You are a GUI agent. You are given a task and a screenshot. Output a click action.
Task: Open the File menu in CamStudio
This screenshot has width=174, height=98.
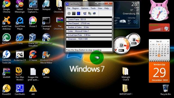[x=69, y=8]
